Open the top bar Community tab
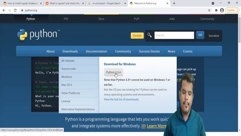241x136 pixels. tap(207, 19)
